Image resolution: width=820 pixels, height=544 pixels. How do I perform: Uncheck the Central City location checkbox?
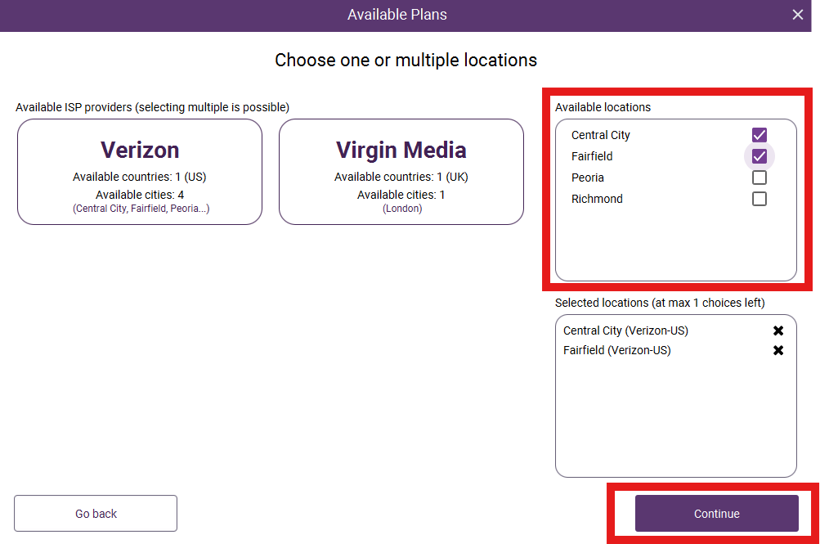point(760,135)
